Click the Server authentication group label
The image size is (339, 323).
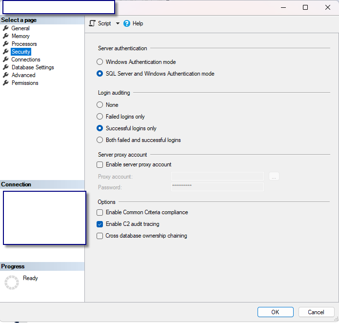coord(122,48)
